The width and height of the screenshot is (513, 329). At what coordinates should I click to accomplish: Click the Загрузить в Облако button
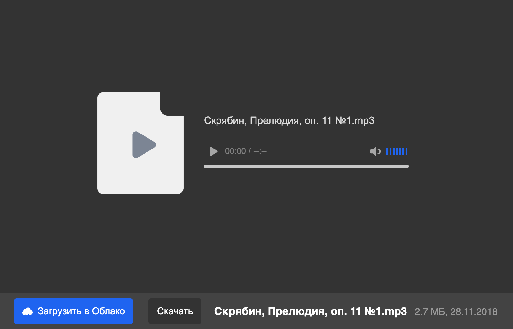point(74,311)
